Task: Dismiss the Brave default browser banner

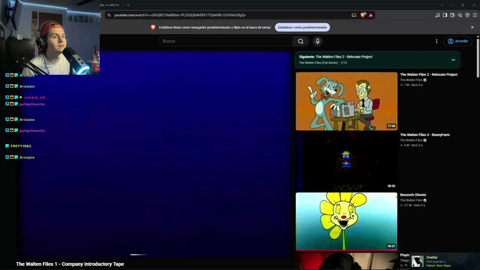Action: coord(472,27)
